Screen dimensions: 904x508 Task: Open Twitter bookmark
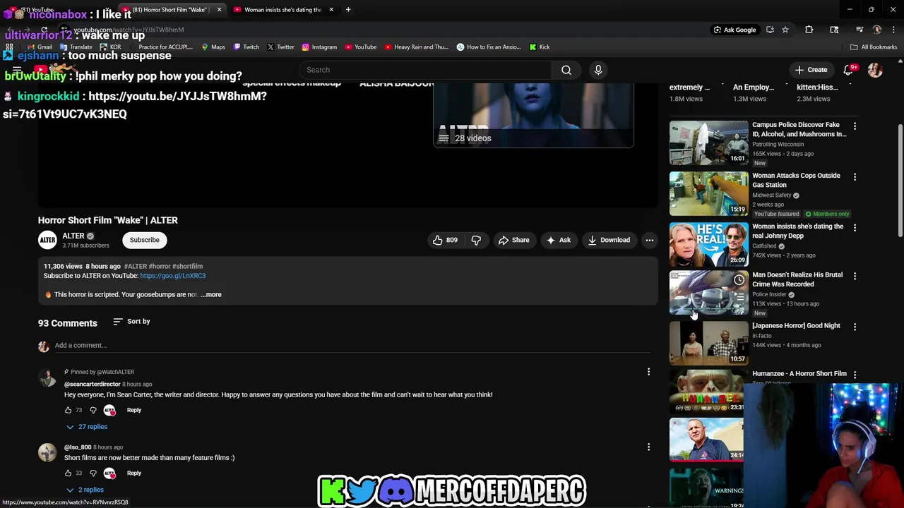tap(280, 47)
